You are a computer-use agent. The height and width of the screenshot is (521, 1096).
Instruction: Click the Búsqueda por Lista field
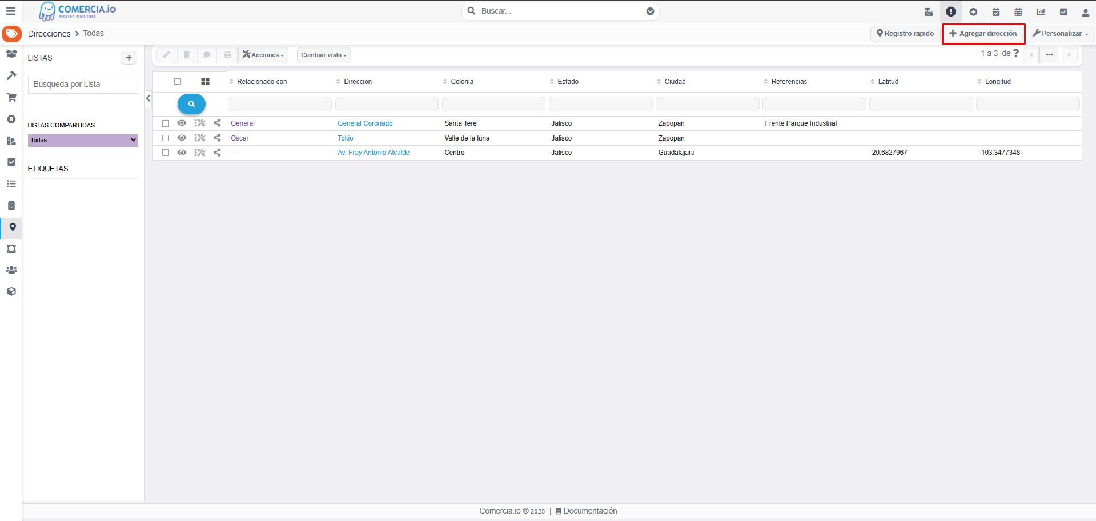click(x=83, y=85)
